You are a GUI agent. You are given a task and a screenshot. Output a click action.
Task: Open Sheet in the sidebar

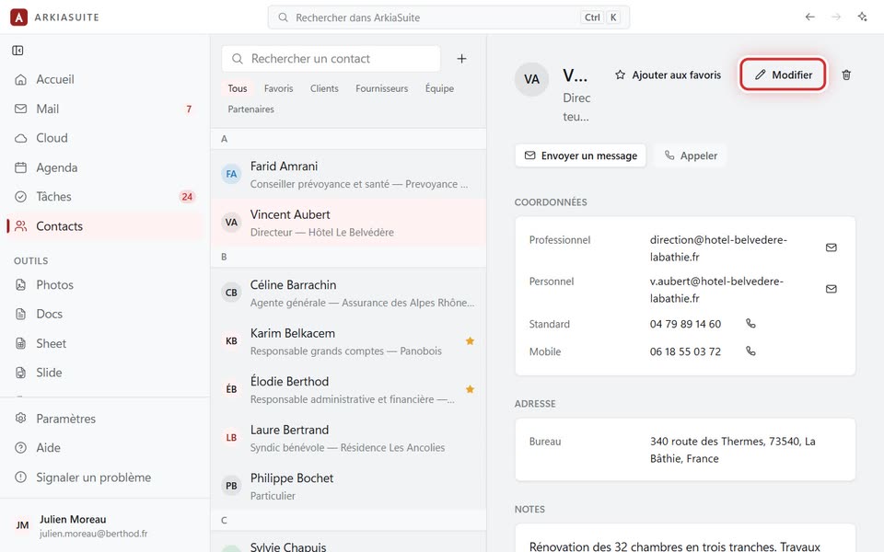(105, 343)
